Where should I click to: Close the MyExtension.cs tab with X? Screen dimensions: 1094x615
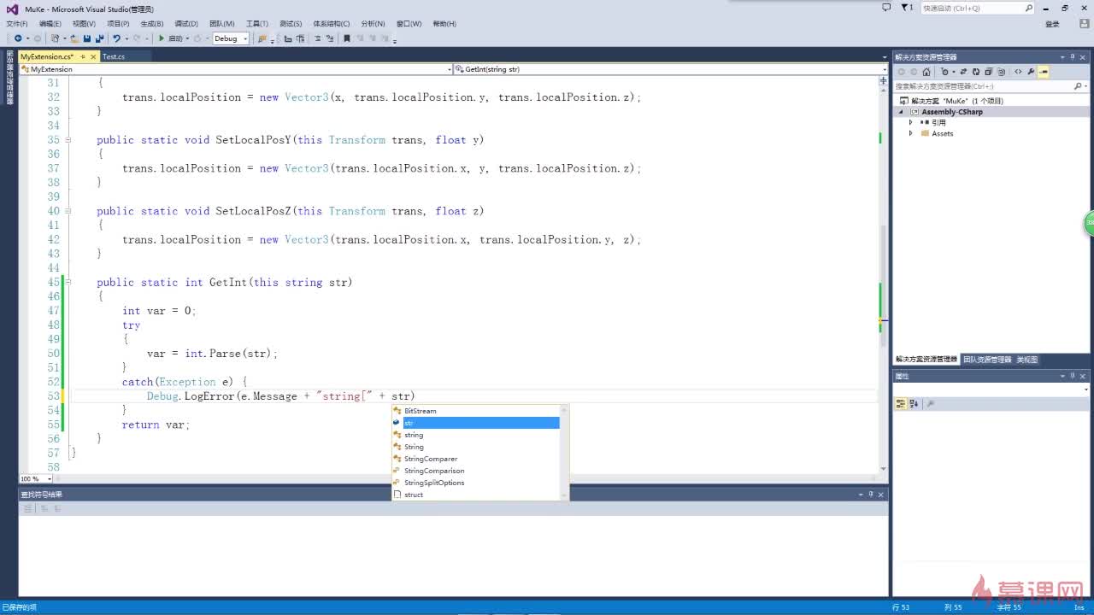(94, 56)
